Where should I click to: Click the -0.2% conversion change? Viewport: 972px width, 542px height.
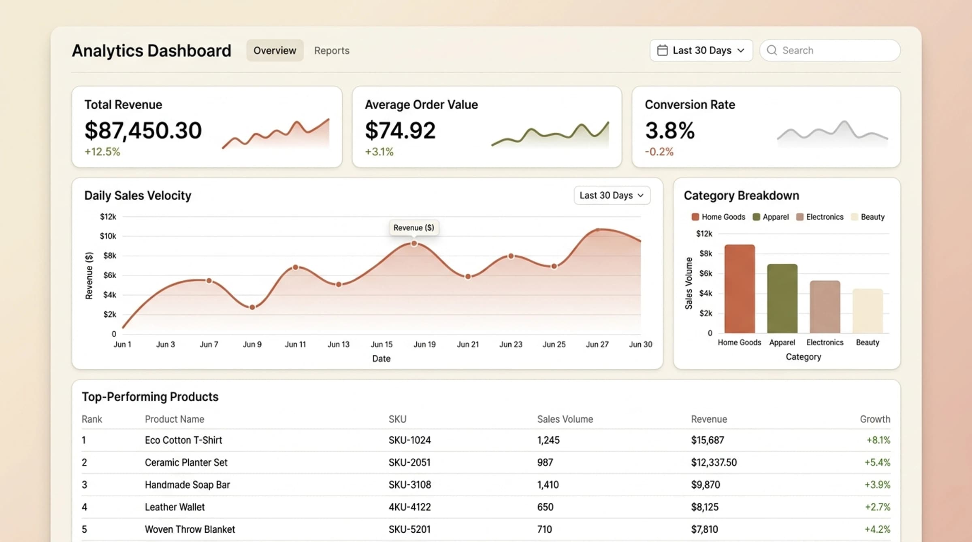tap(659, 152)
